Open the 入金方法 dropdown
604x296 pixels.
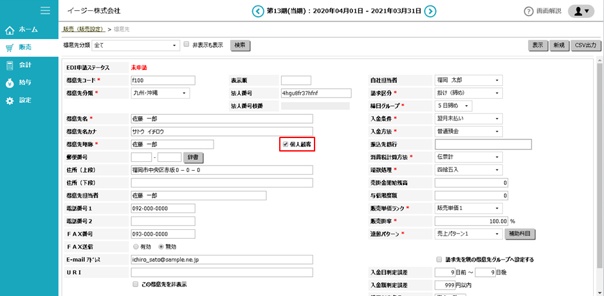click(x=468, y=132)
